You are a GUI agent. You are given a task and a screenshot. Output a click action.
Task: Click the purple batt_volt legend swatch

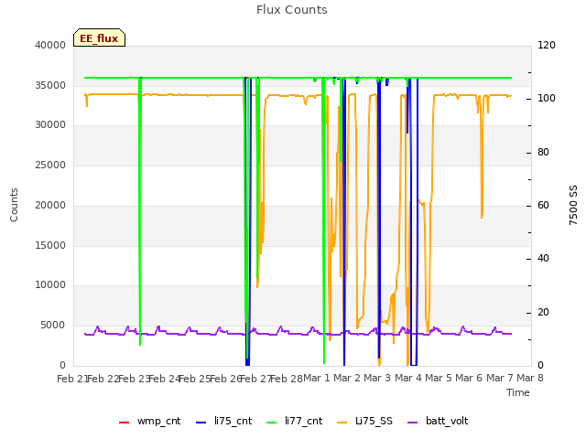[x=412, y=423]
